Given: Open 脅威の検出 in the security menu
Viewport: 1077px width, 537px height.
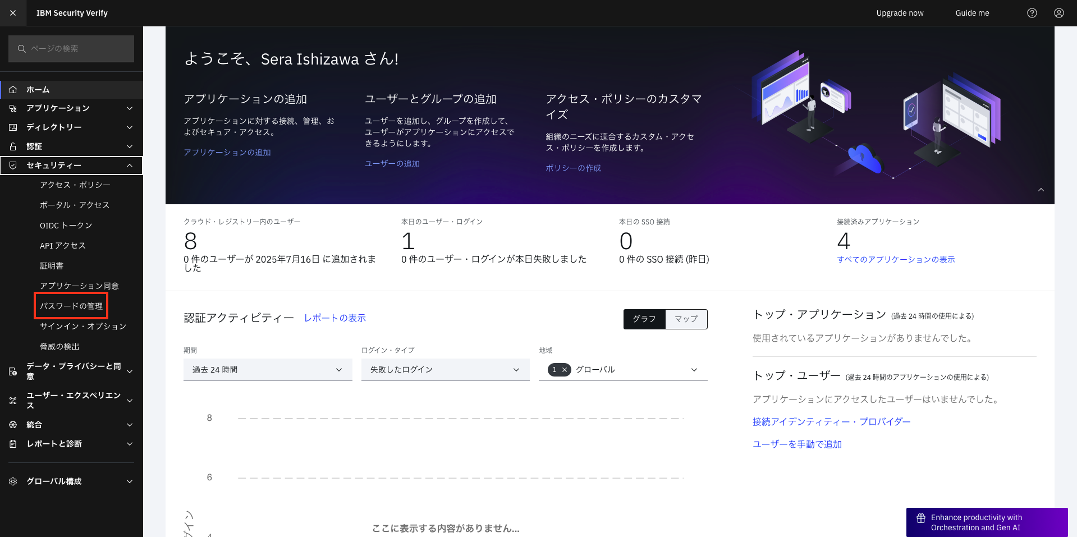Looking at the screenshot, I should 59,347.
